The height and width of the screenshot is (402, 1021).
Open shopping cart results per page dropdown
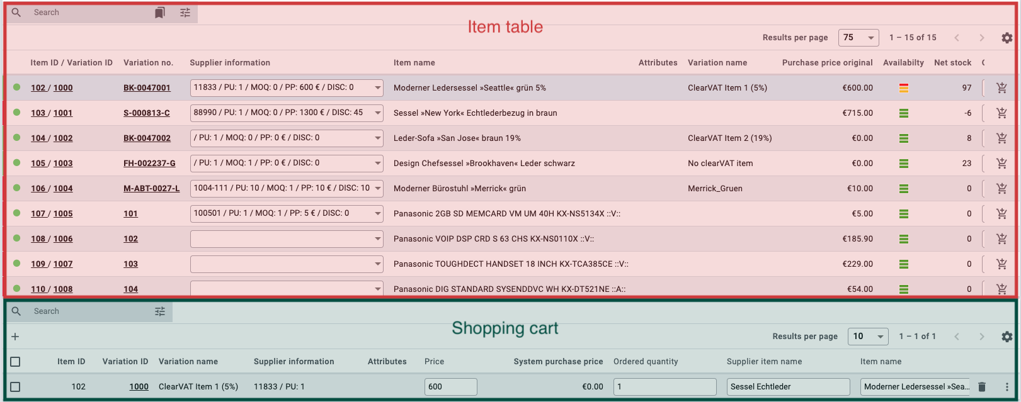coord(868,337)
